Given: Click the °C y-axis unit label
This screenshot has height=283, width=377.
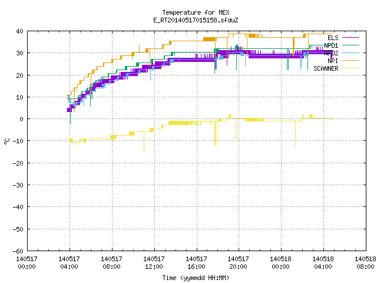Looking at the screenshot, I should tap(6, 141).
